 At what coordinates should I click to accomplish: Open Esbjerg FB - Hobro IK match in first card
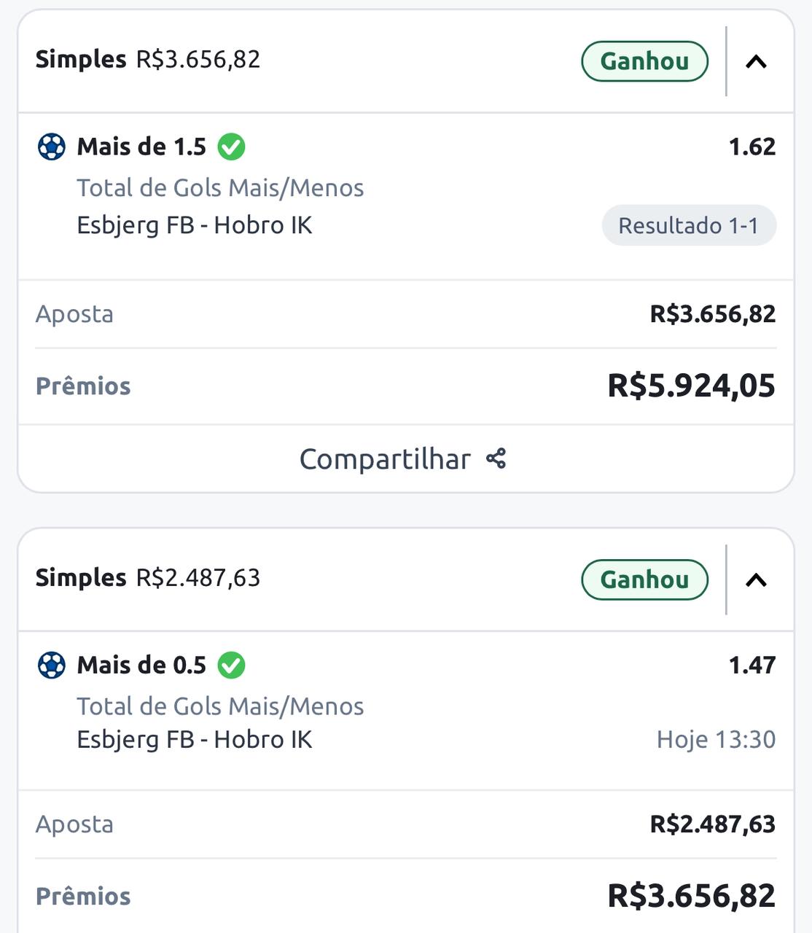[x=195, y=225]
